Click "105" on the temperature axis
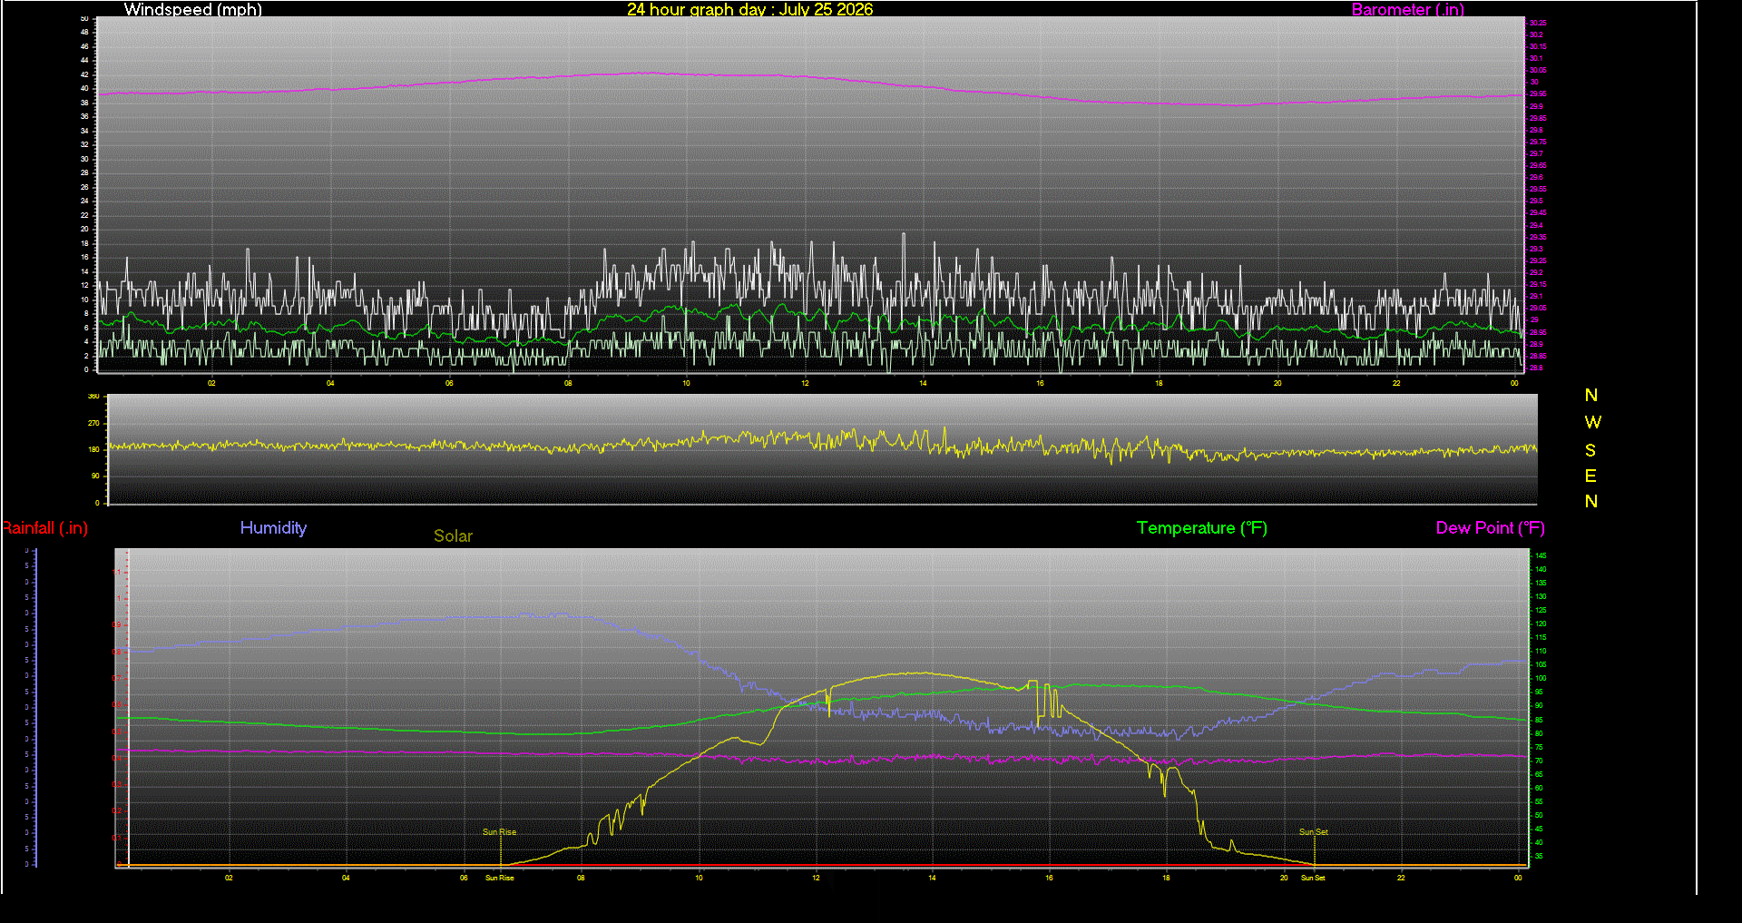Viewport: 1742px width, 923px height. [1541, 664]
